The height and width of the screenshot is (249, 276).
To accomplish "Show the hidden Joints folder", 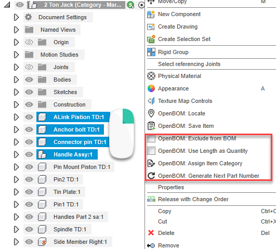I will coord(29,67).
